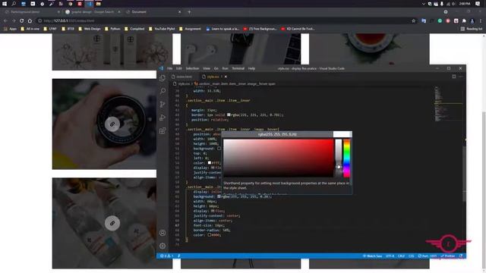Image resolution: width=486 pixels, height=273 pixels.
Task: Open Chrome's Extensions puzzle icon
Action: point(464,20)
